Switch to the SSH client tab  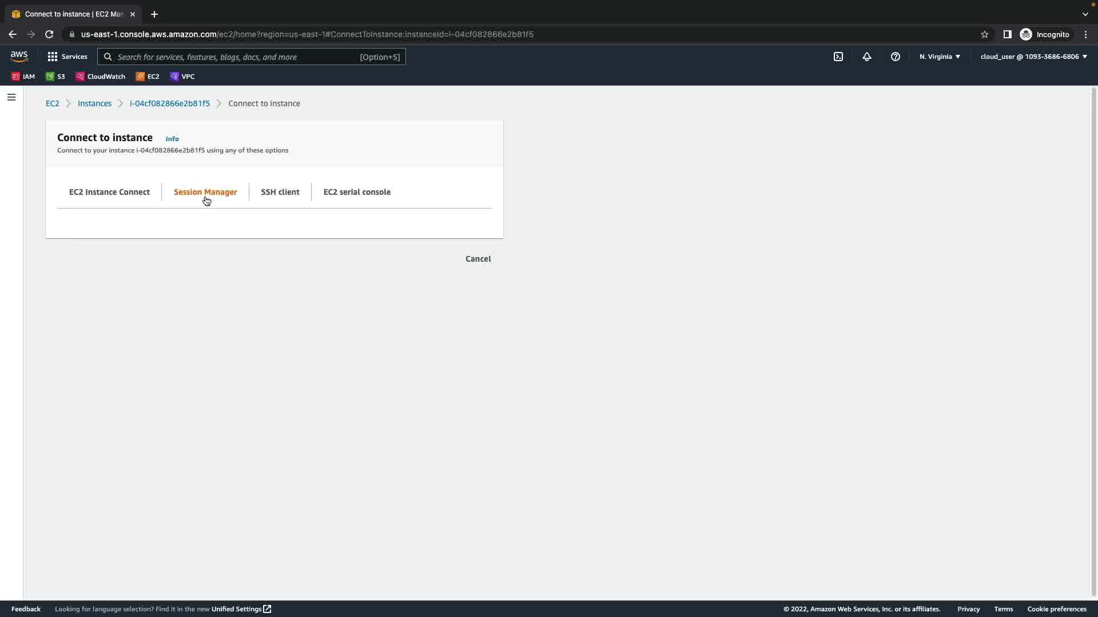point(280,192)
